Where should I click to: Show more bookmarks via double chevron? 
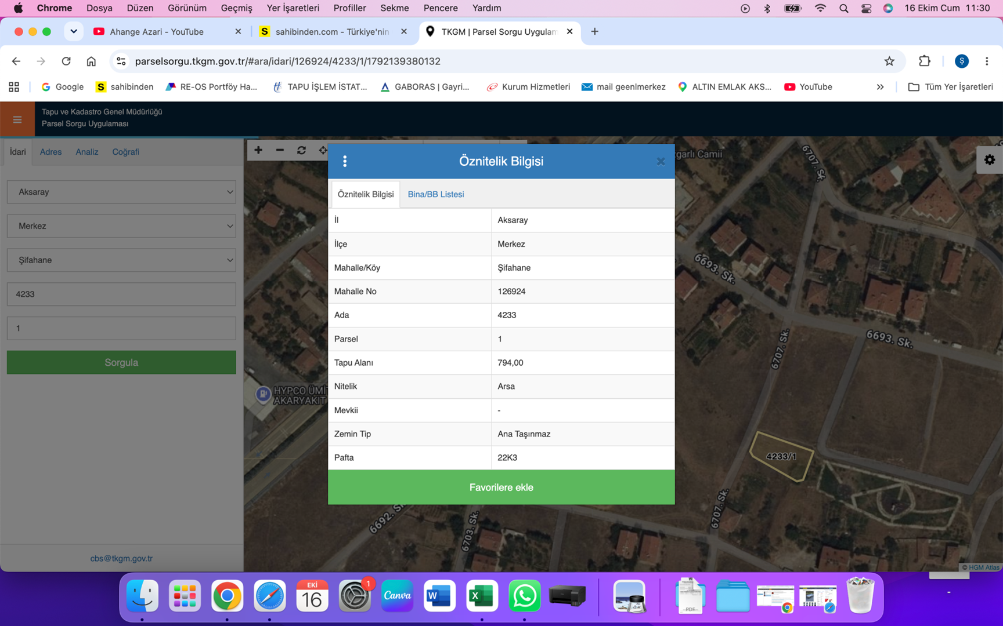coord(880,87)
